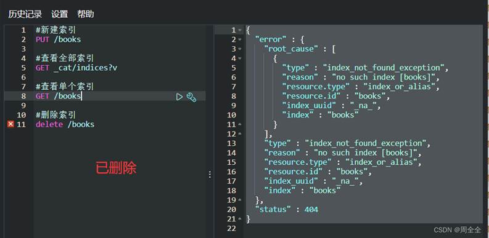Click the pane resize handle between editor and response
This screenshot has height=238, width=489.
point(210,174)
